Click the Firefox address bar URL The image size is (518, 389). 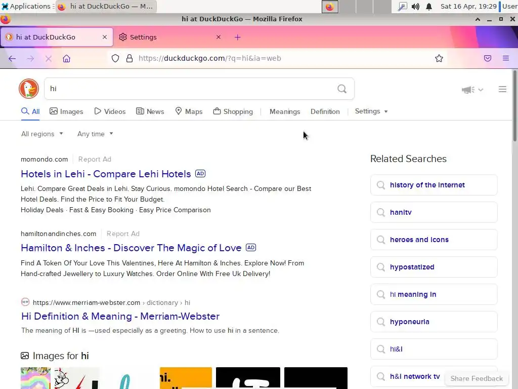(x=210, y=59)
